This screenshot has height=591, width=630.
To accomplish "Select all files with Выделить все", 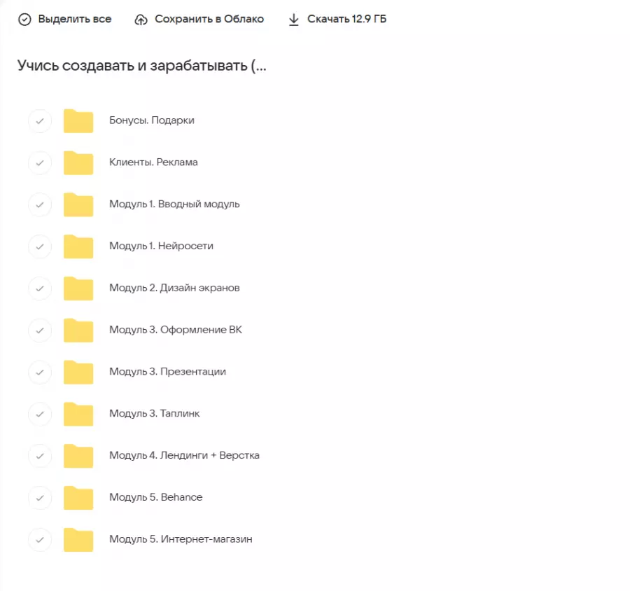I will tap(74, 20).
